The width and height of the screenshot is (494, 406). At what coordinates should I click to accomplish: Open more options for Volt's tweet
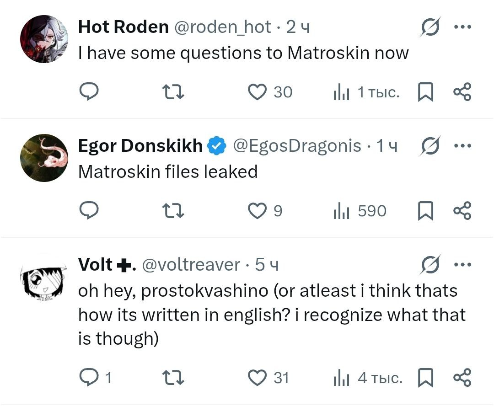point(462,265)
